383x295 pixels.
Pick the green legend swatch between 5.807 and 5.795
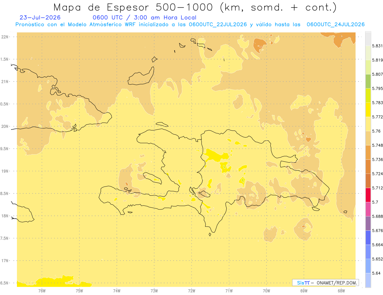point(368,81)
